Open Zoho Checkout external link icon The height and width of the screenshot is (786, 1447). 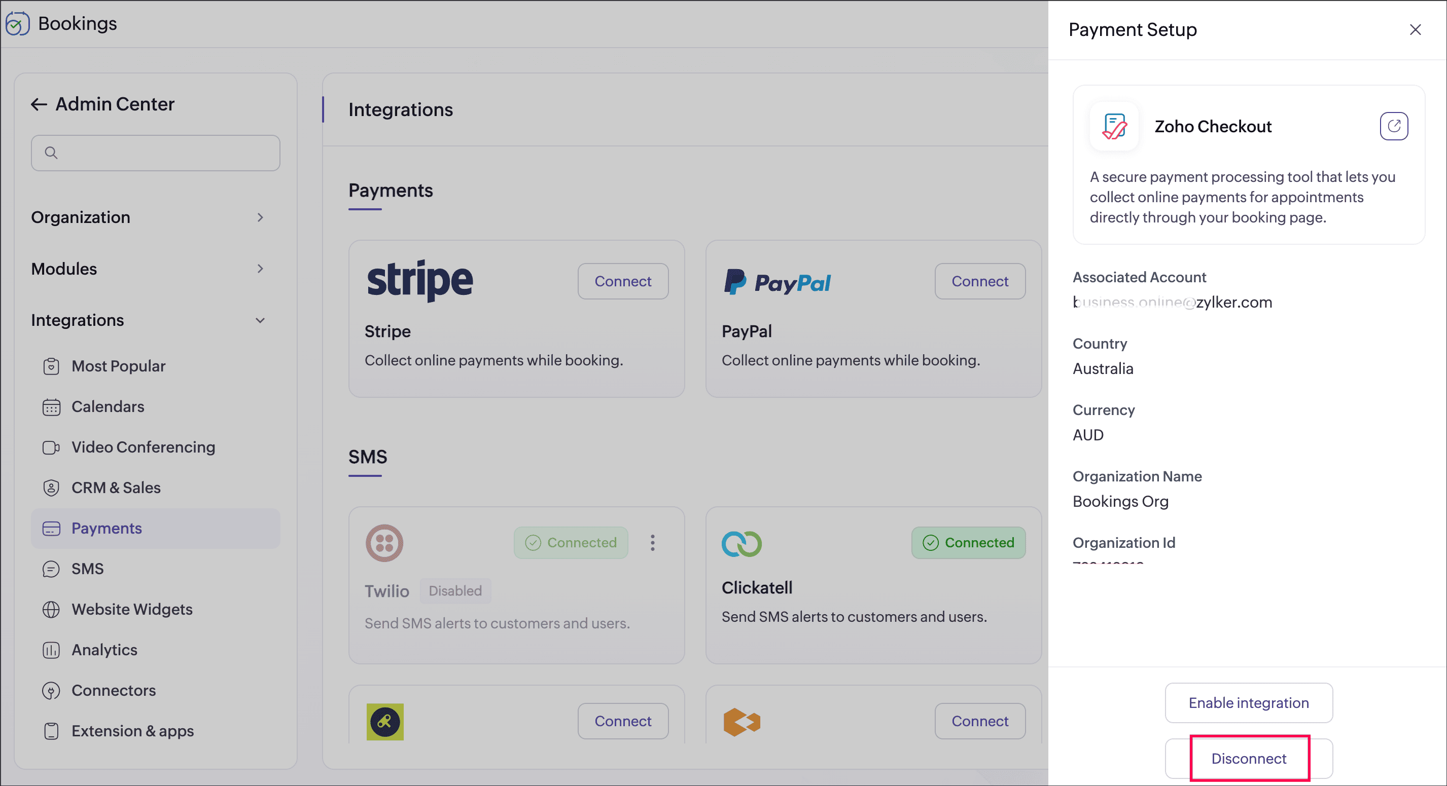1393,126
